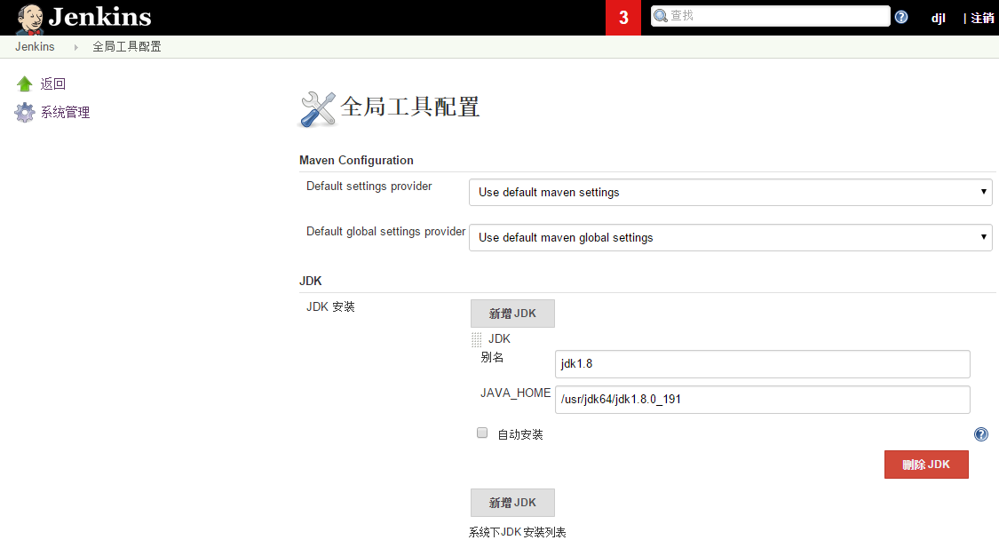Click the JDK 安装 label
Screen dimensions: 999x548
pos(330,306)
